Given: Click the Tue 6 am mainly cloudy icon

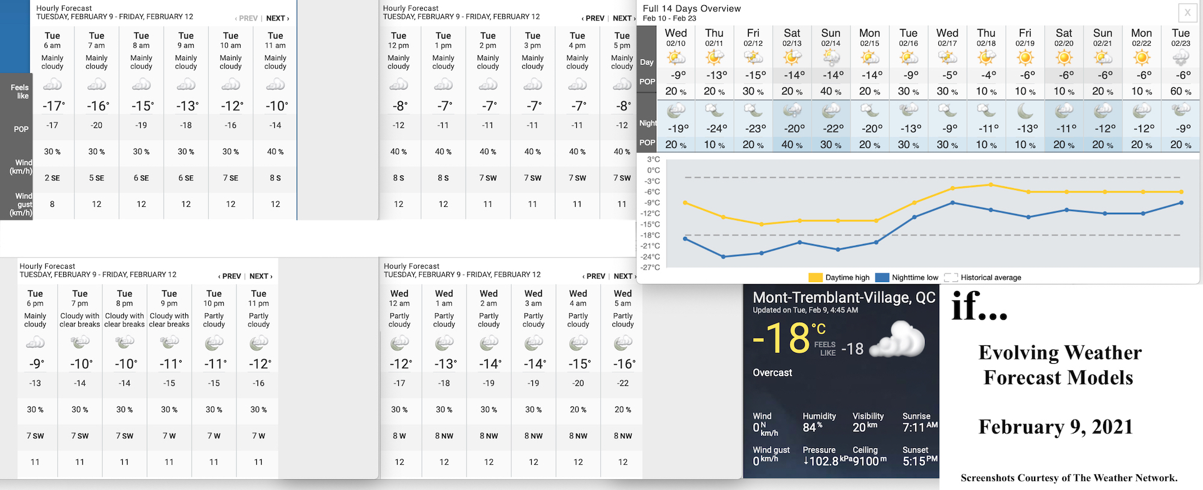Looking at the screenshot, I should [52, 85].
